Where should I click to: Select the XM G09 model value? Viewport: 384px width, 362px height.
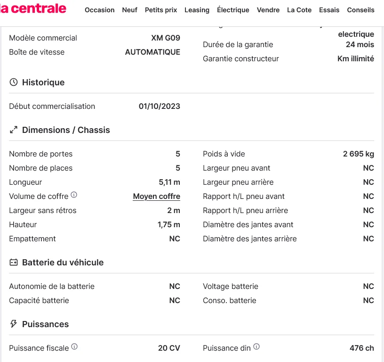click(x=166, y=38)
